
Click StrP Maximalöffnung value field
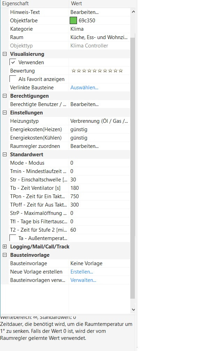[x=99, y=213]
